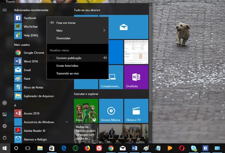Launch Firefox from the taskbar

point(87,148)
